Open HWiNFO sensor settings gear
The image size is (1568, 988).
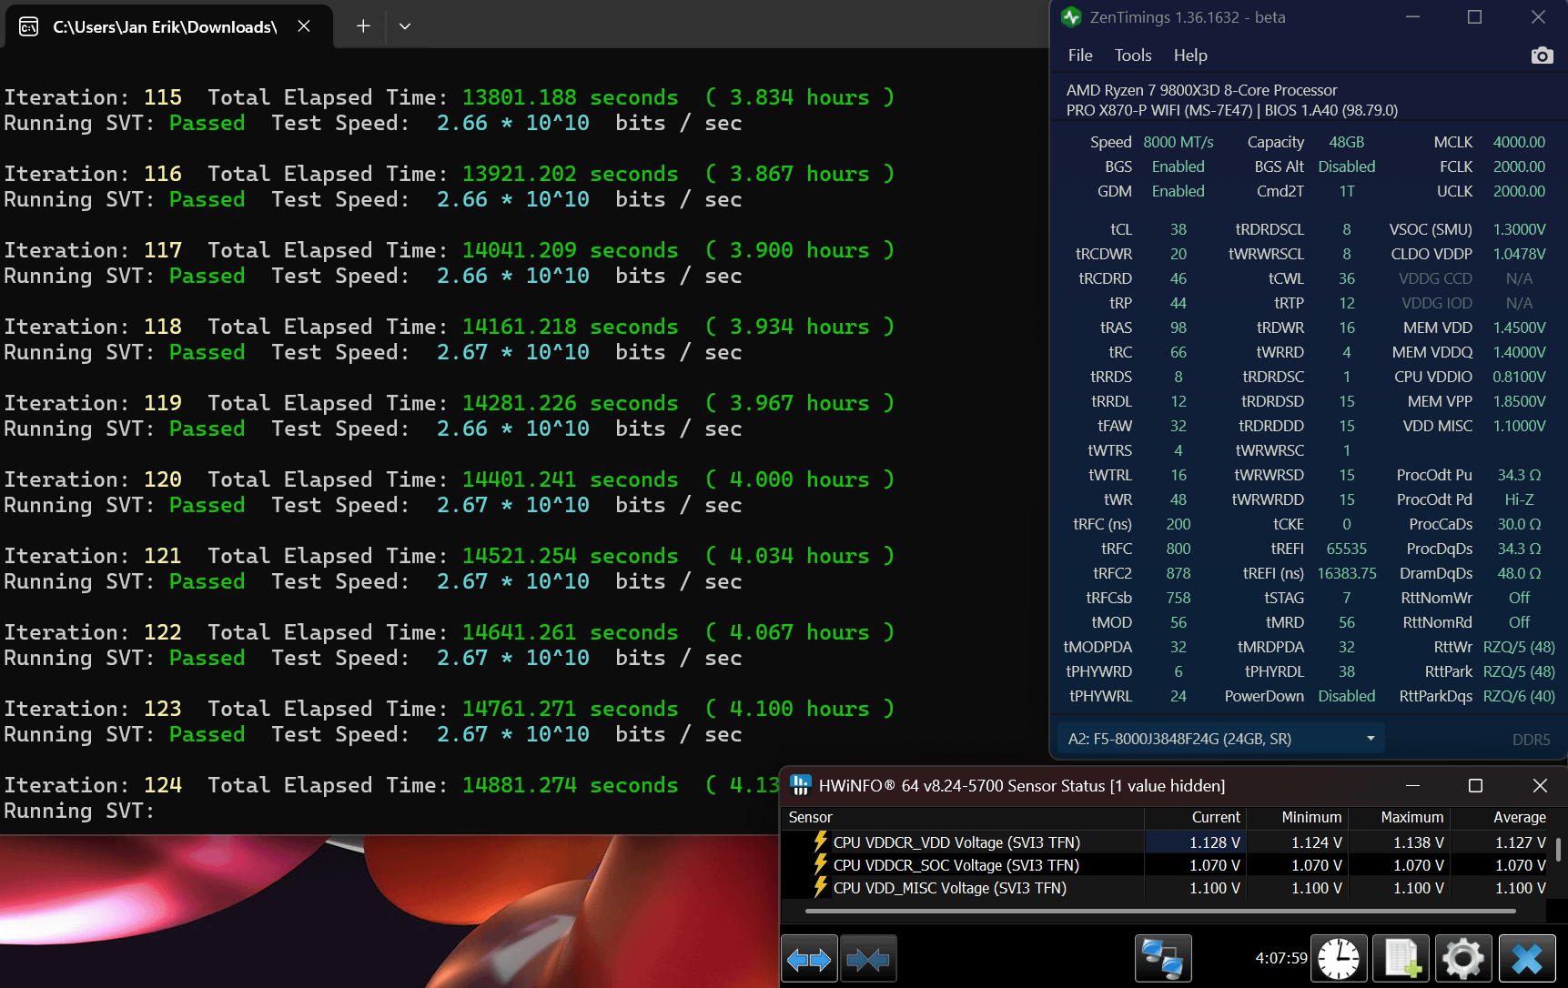click(1463, 959)
